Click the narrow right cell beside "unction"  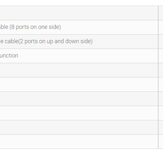pyautogui.click(x=161, y=56)
